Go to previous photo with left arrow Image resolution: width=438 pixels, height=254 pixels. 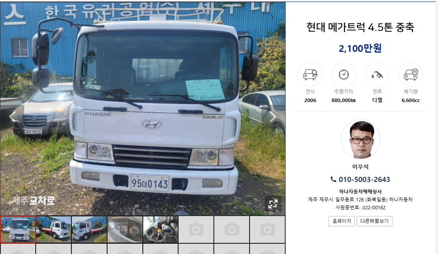coord(12,117)
